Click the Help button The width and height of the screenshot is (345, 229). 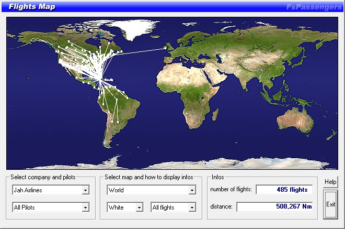330,182
